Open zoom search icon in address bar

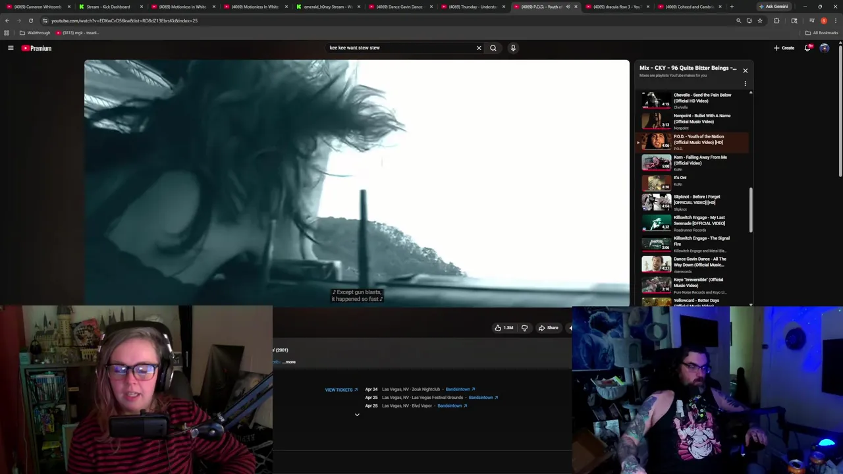coord(738,20)
